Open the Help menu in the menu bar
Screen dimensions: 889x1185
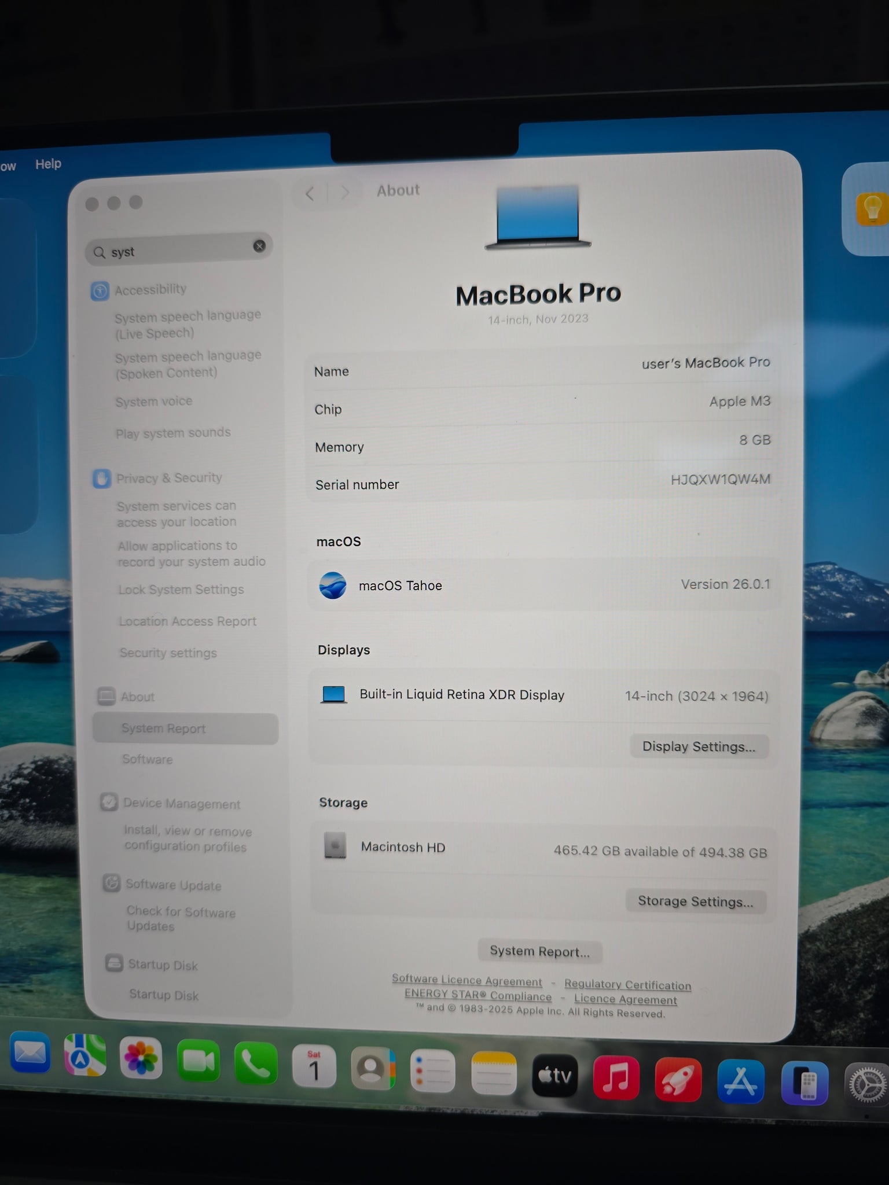click(48, 164)
